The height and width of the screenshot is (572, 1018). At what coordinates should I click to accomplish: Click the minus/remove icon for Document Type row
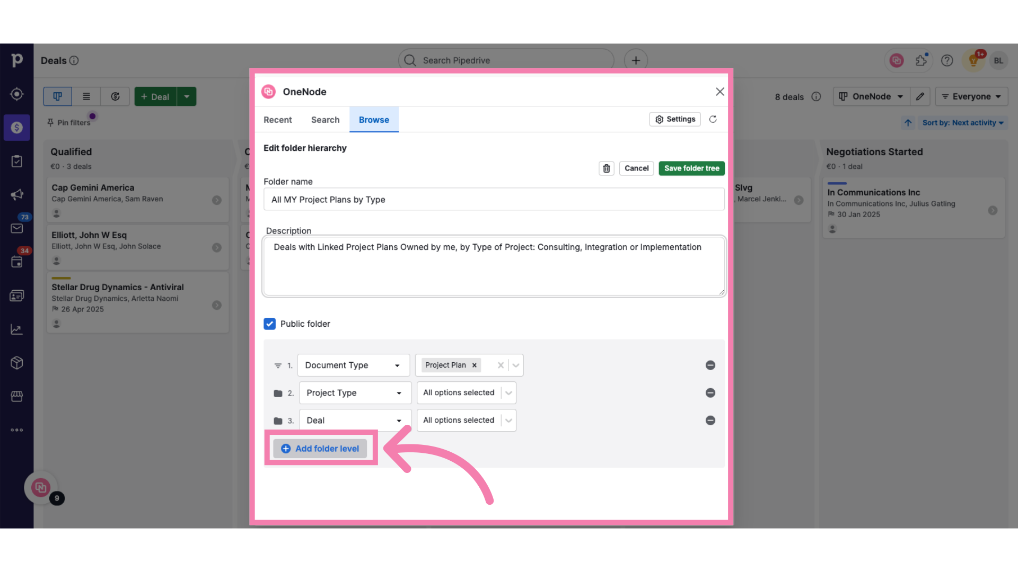[x=710, y=364]
